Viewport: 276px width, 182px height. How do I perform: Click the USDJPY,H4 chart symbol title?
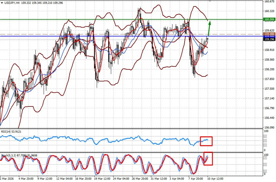[x=11, y=3]
